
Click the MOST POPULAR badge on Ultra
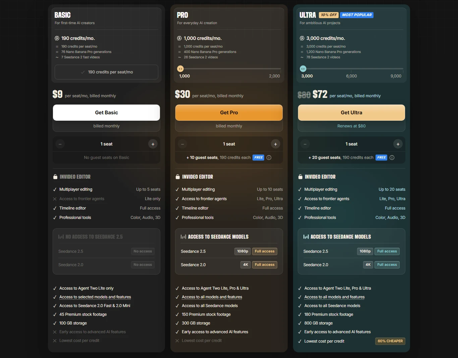coord(357,15)
